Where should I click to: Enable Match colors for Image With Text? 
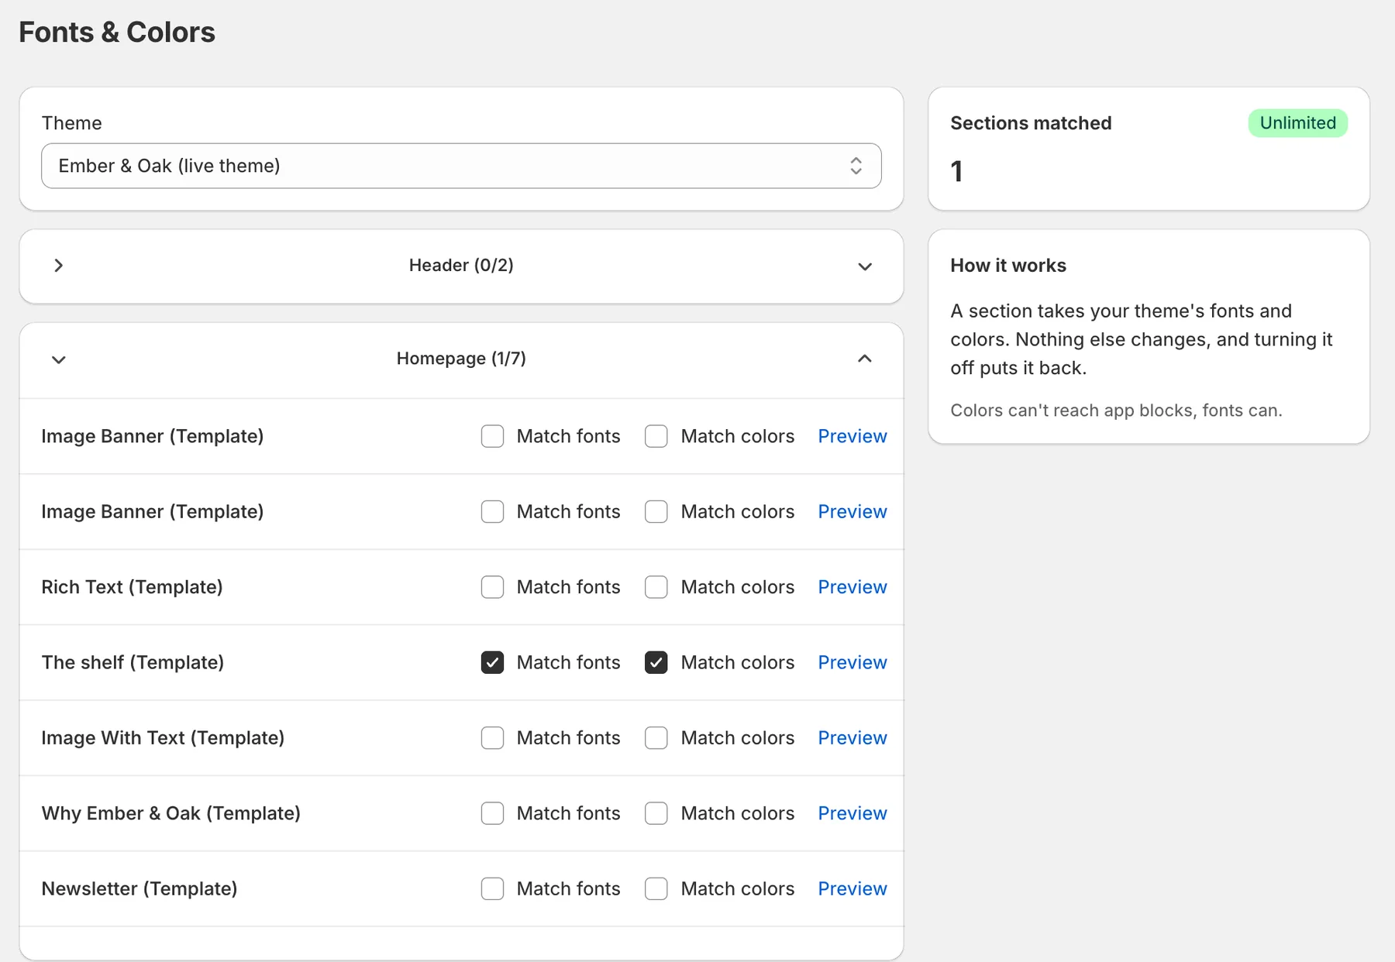[656, 738]
